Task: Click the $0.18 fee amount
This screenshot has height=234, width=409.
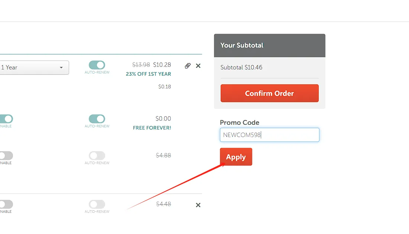Action: (165, 87)
